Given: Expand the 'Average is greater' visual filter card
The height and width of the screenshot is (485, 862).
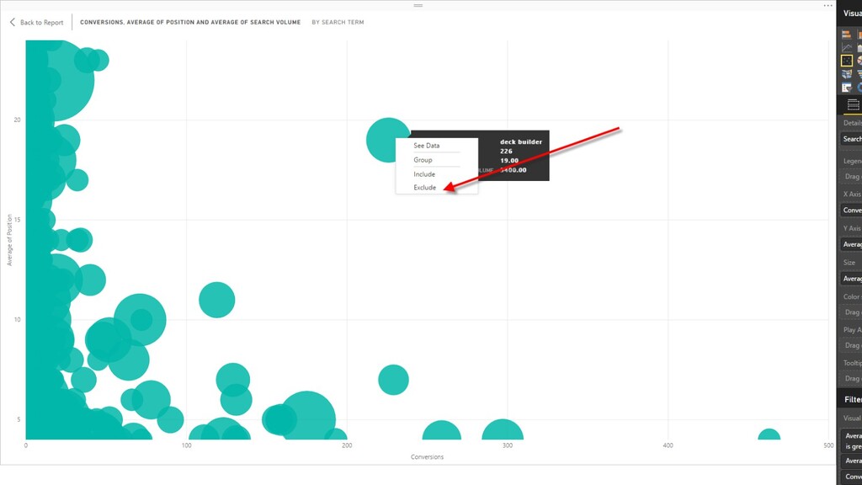Looking at the screenshot, I should [x=852, y=441].
